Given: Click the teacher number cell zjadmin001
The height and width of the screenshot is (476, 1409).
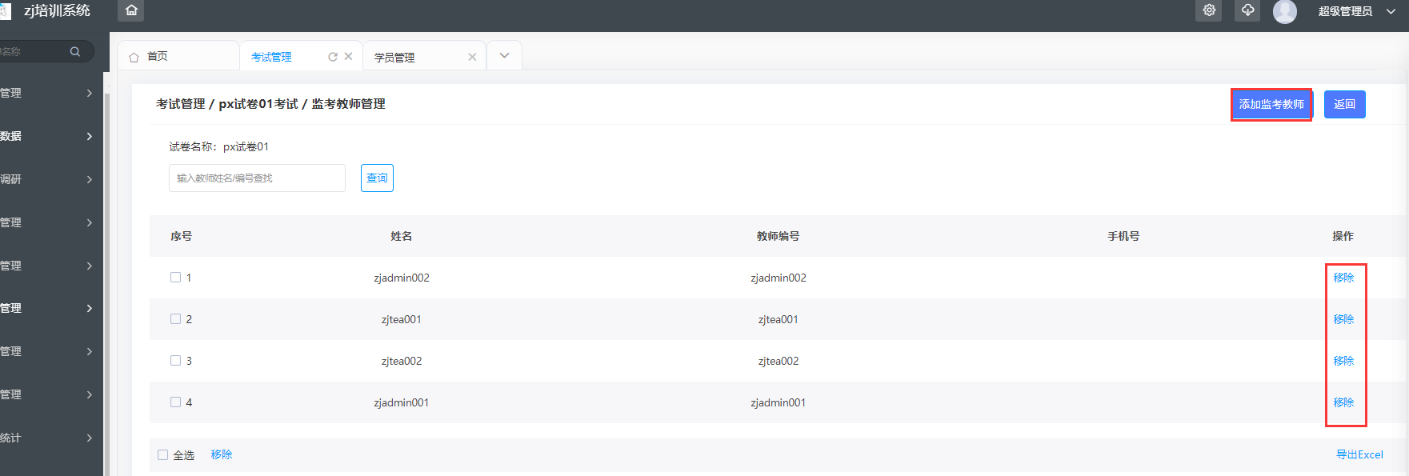Looking at the screenshot, I should [779, 402].
